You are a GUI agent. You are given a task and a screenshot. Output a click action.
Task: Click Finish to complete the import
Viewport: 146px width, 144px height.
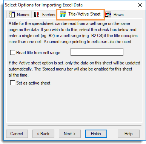pyautogui.click(x=96, y=134)
